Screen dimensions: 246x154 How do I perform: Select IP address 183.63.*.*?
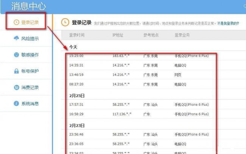pos(121,56)
